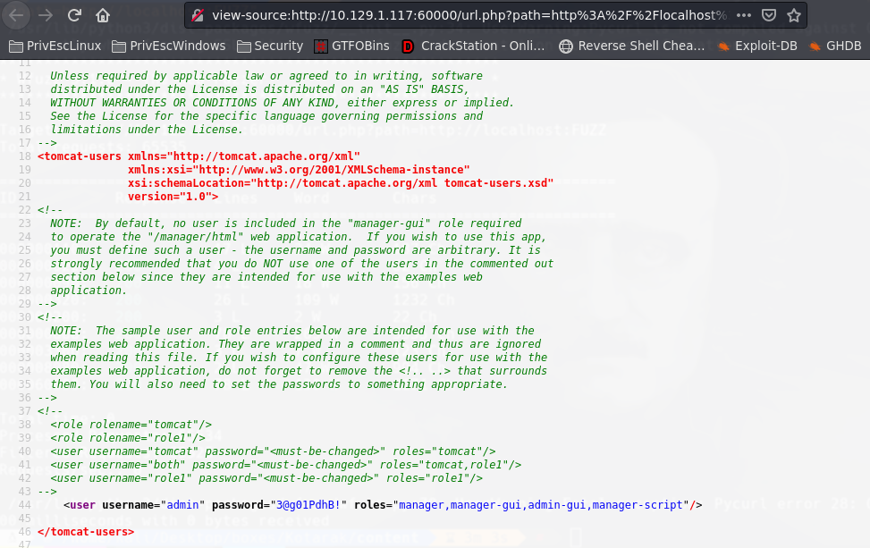Navigate back to the previous page
This screenshot has width=870, height=548.
click(18, 15)
